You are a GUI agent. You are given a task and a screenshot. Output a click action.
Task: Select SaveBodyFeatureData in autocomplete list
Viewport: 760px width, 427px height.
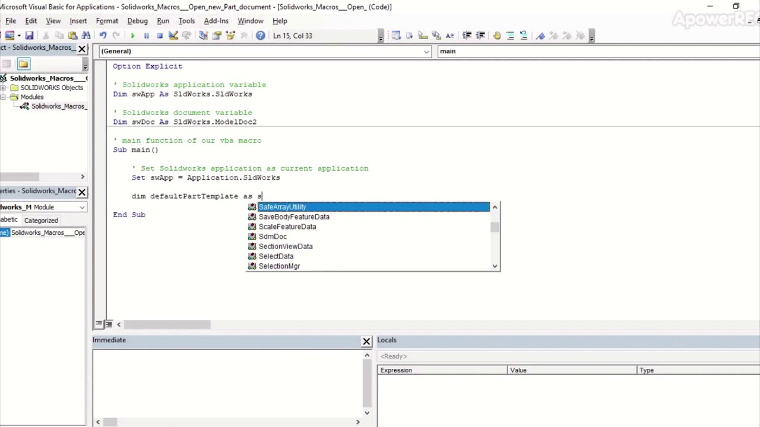tap(368, 217)
